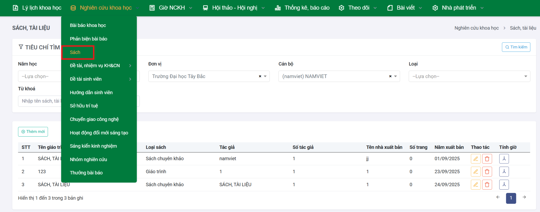Open Theo dõi menu
Screen dimensions: 540x212
pos(358,8)
